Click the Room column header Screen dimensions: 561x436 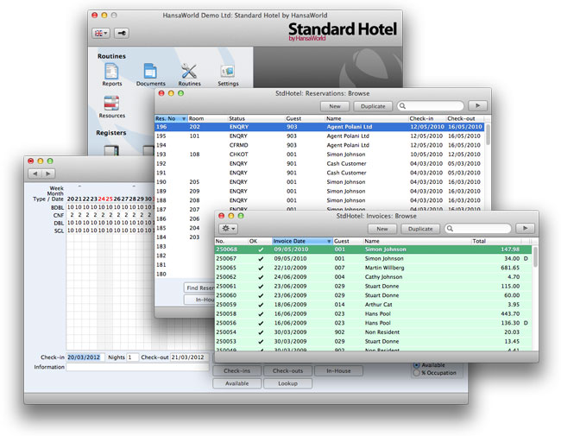pos(207,118)
